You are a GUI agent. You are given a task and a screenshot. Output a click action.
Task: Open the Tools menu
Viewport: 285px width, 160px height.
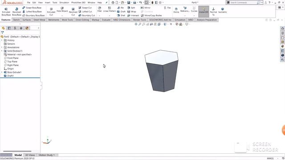pos(55,3)
